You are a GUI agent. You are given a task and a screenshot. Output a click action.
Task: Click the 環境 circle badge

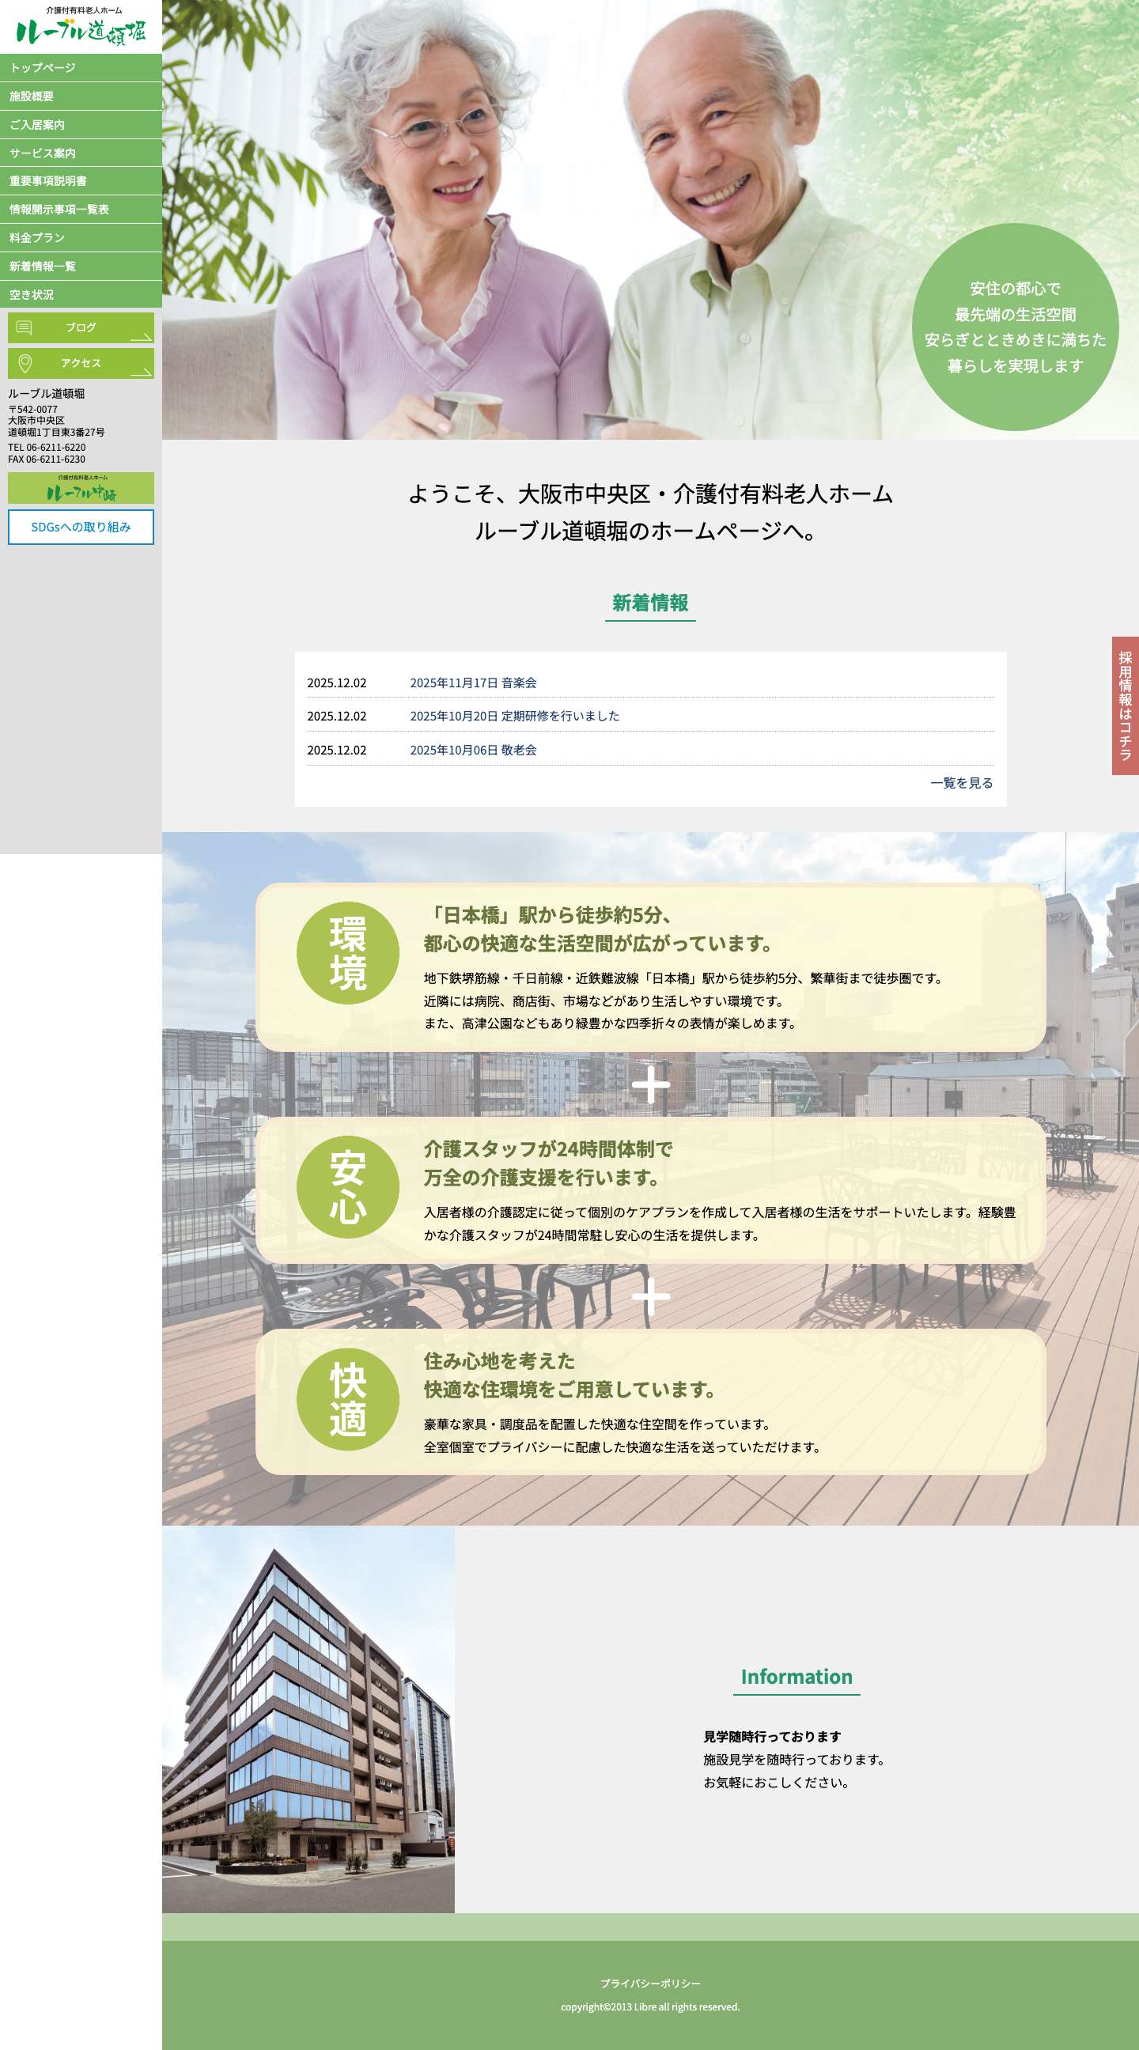(x=348, y=952)
